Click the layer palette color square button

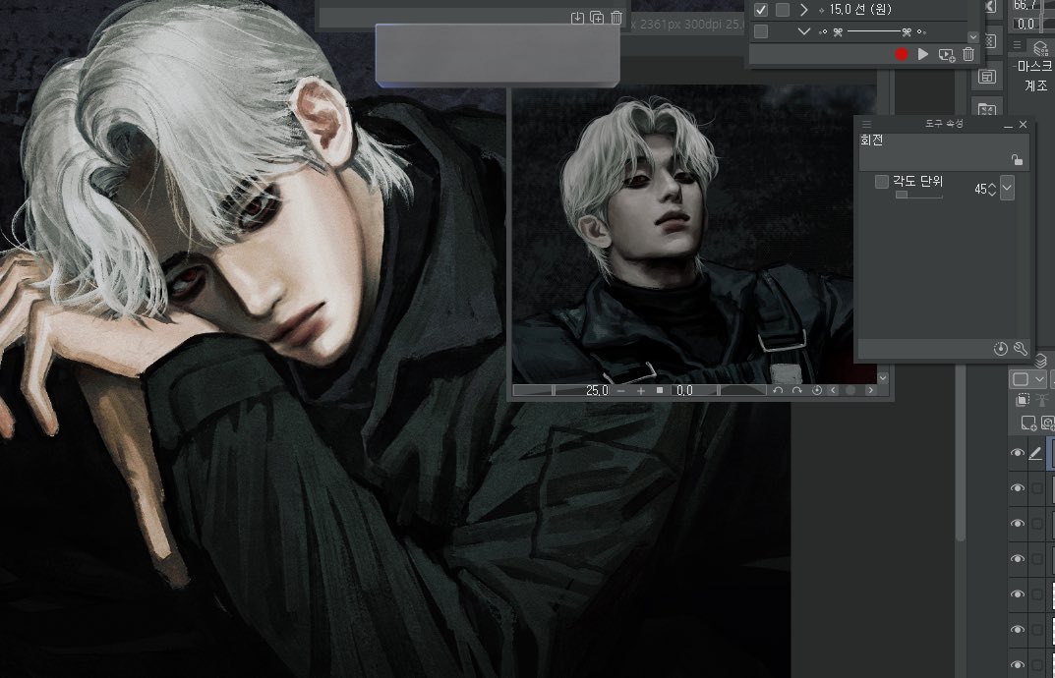point(1021,379)
